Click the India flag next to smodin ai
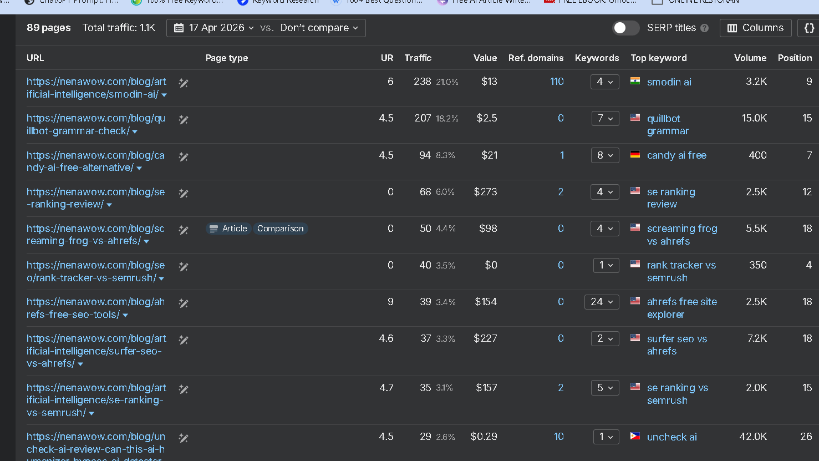 pos(635,81)
